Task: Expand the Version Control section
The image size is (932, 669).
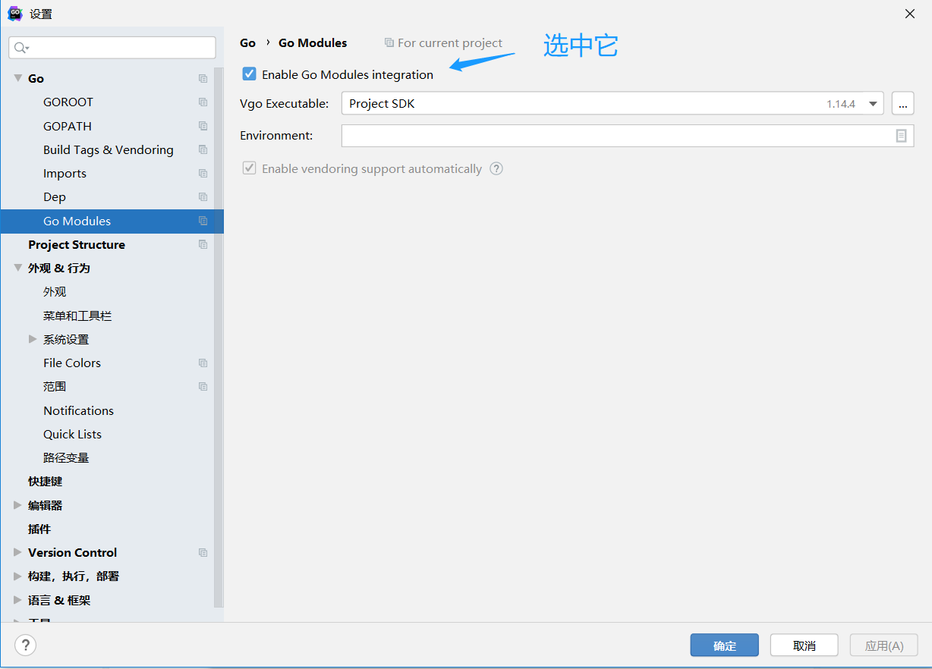Action: (17, 552)
